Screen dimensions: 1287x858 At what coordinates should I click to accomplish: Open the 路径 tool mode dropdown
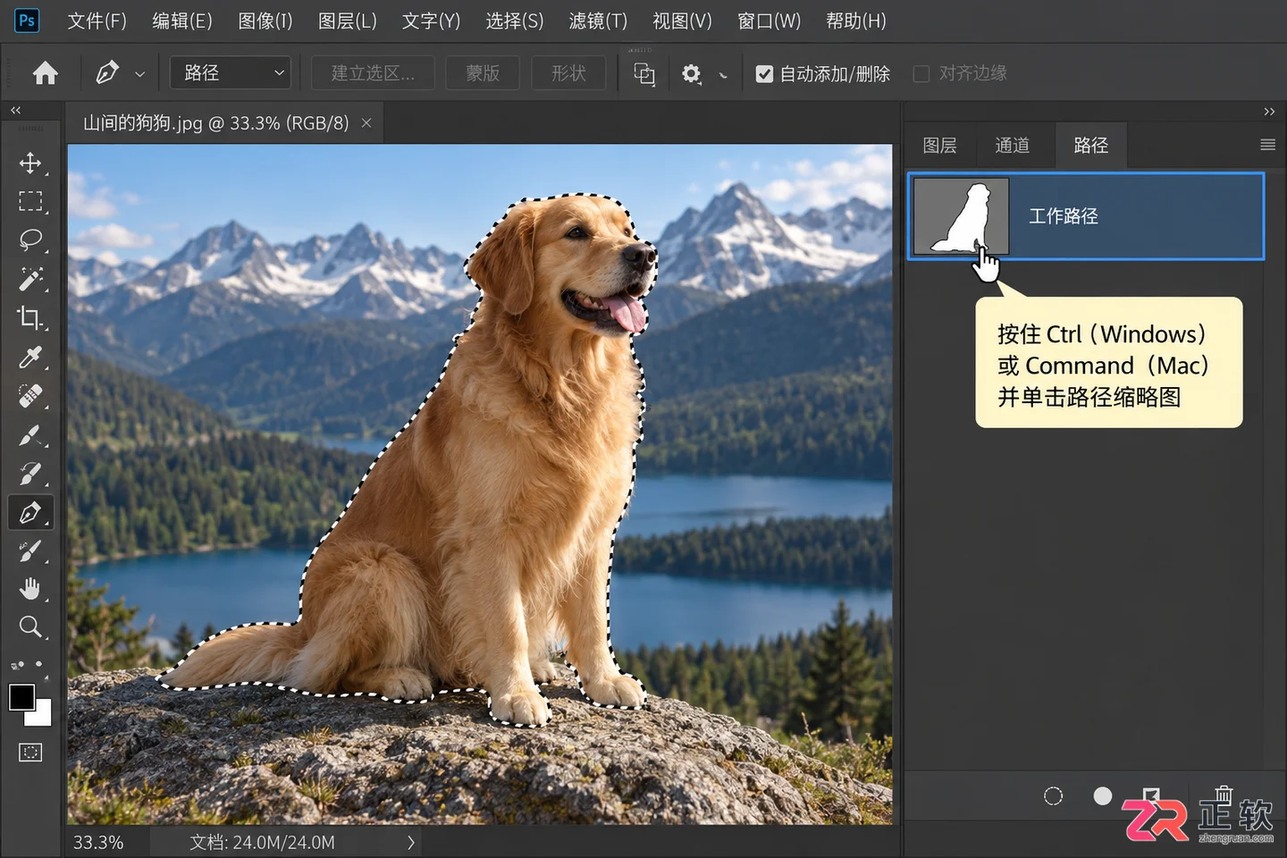(x=231, y=72)
